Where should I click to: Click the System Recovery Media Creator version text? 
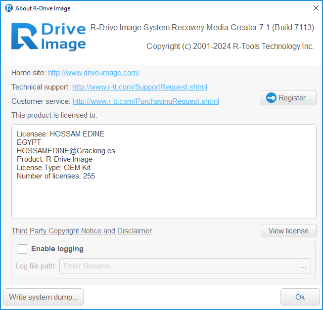point(202,28)
